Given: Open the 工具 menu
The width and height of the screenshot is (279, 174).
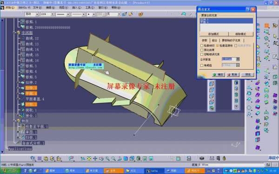Looking at the screenshot, I should (x=90, y=7).
